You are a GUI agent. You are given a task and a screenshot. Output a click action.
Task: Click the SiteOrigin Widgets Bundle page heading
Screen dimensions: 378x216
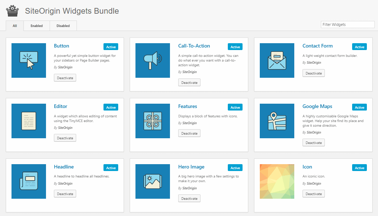tap(72, 11)
